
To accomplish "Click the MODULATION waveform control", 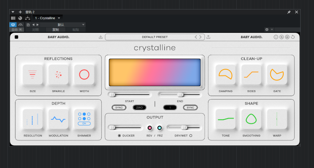I will [58, 119].
